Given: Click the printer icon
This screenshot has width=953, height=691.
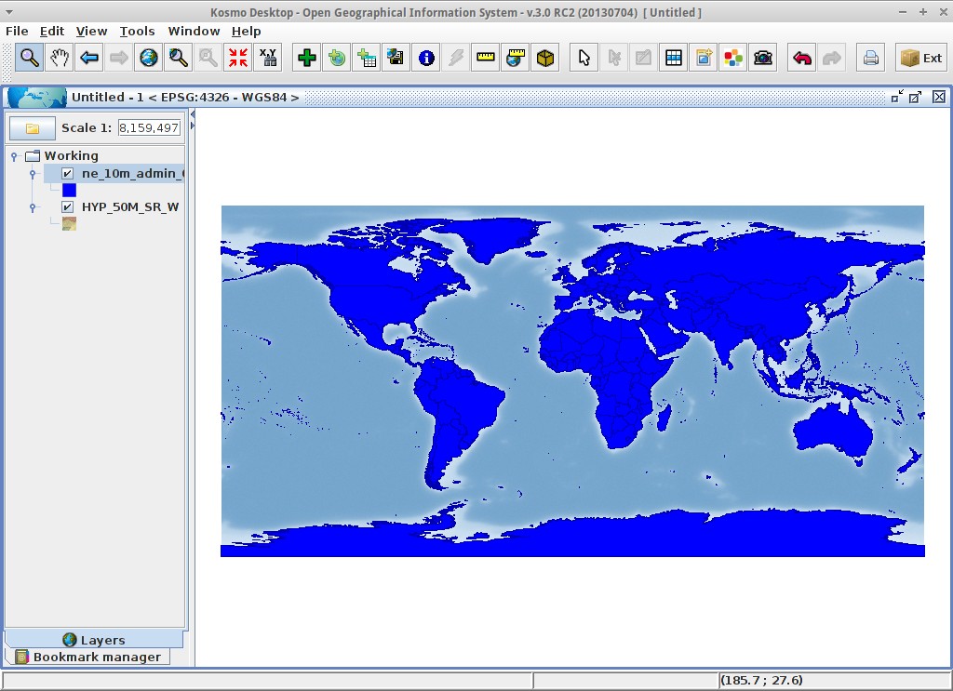Looking at the screenshot, I should click(x=871, y=58).
